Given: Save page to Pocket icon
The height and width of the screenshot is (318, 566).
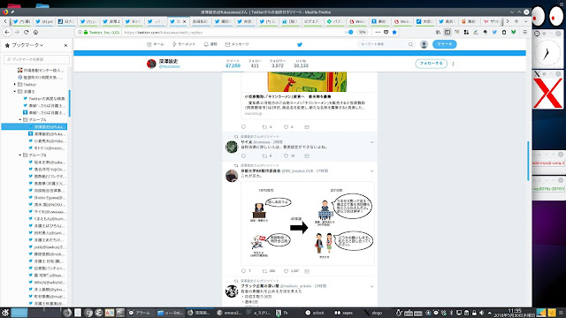Looking at the screenshot, I should coord(386,32).
